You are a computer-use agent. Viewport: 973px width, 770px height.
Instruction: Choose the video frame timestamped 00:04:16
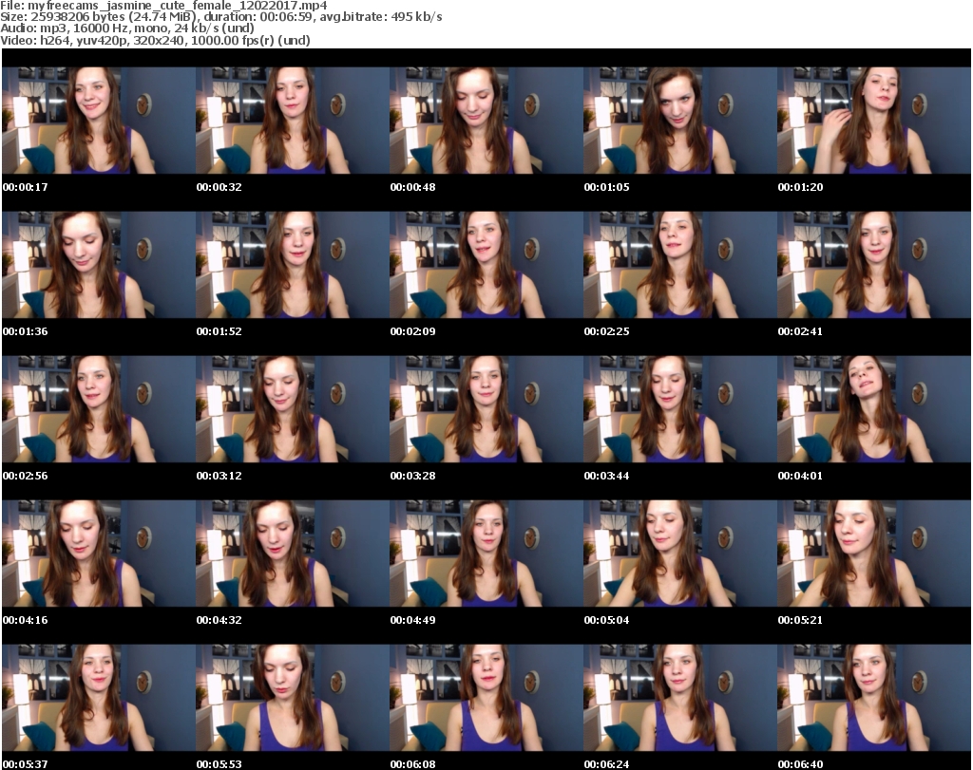tap(99, 554)
